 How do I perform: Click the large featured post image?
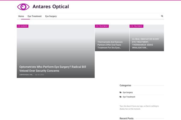pyautogui.click(x=56, y=51)
